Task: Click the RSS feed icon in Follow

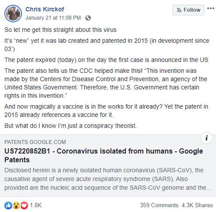Action: 179,10
